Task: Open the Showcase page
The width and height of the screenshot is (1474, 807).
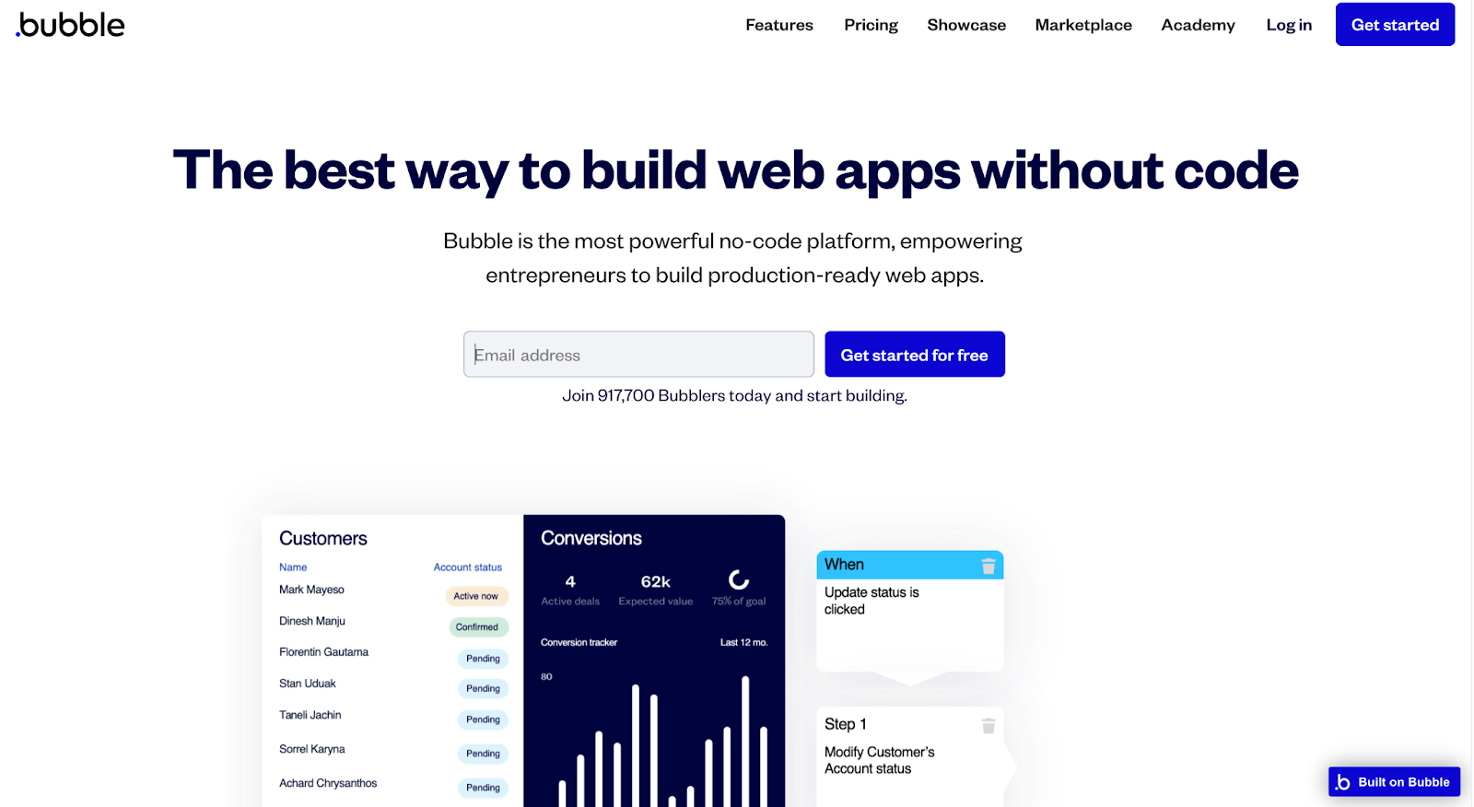Action: click(x=966, y=25)
